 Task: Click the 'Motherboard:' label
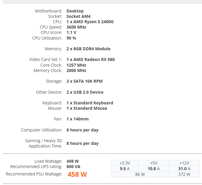[49, 11]
